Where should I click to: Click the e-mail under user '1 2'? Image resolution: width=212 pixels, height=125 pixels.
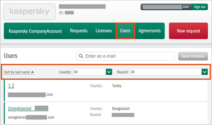coord(31,95)
